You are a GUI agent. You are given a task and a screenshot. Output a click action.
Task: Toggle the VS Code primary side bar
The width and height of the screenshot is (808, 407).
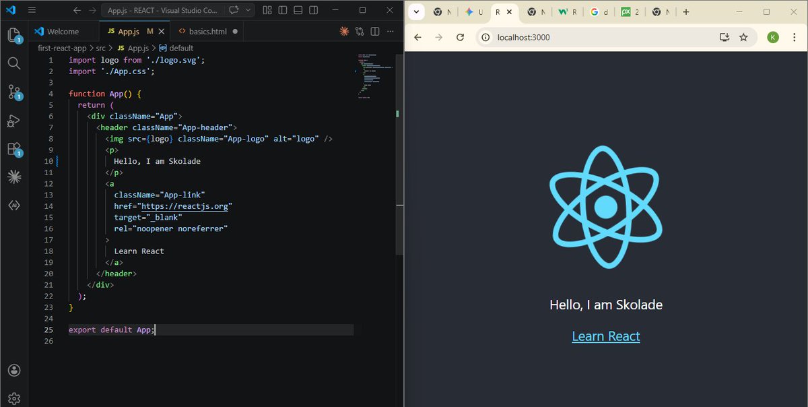coord(282,10)
